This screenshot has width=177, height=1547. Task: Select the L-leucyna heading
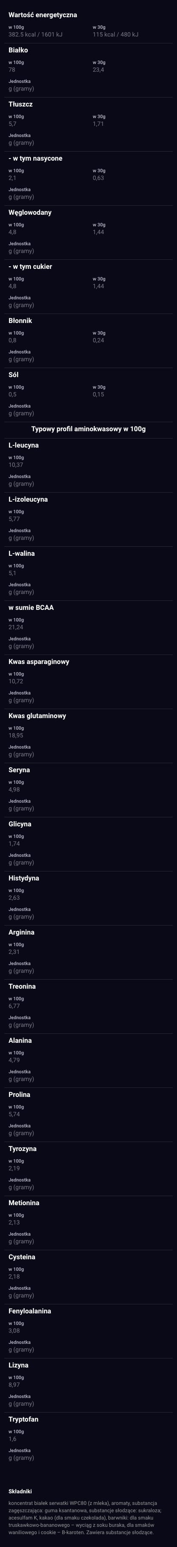(24, 446)
